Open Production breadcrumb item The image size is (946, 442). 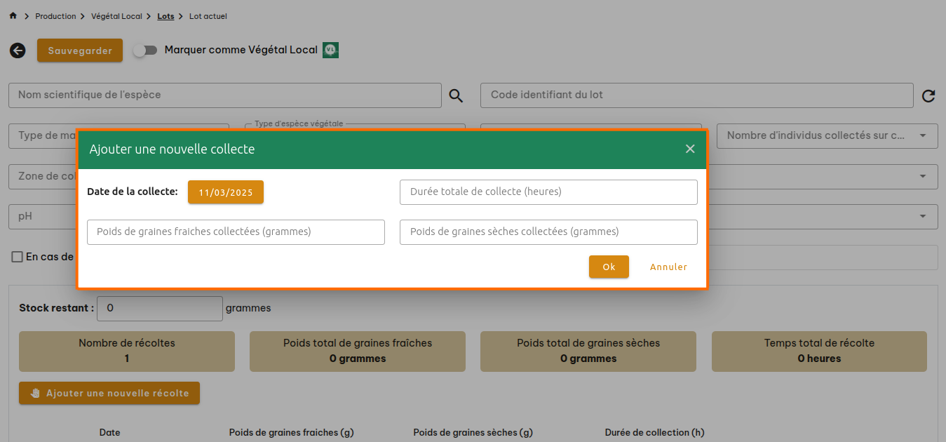[x=55, y=16]
